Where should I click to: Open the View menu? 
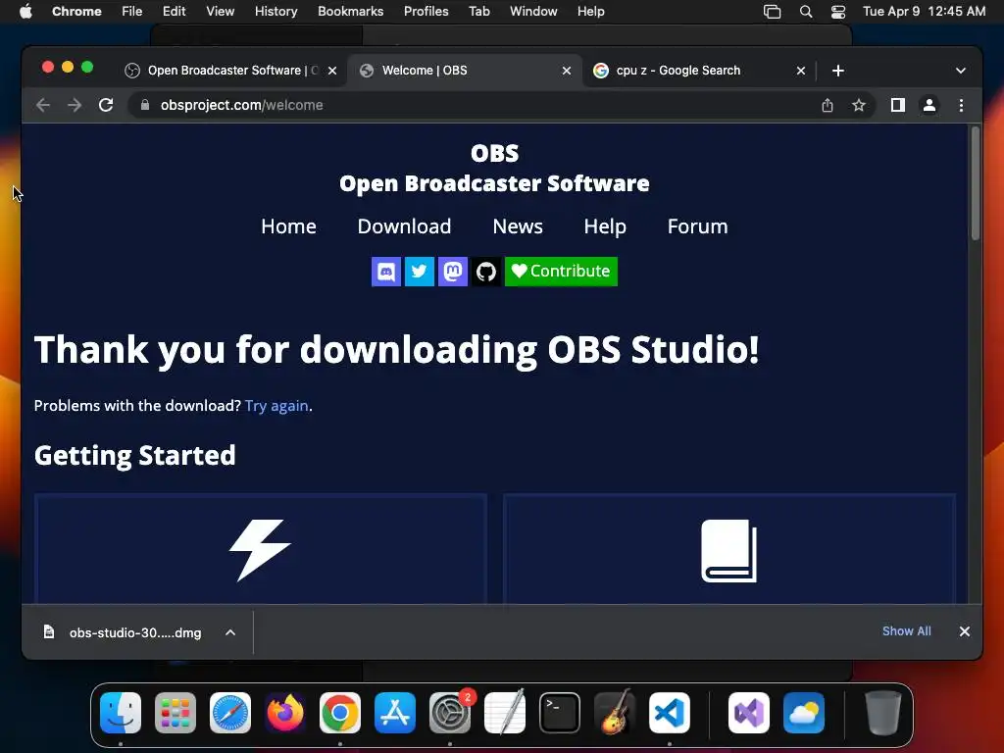coord(220,12)
